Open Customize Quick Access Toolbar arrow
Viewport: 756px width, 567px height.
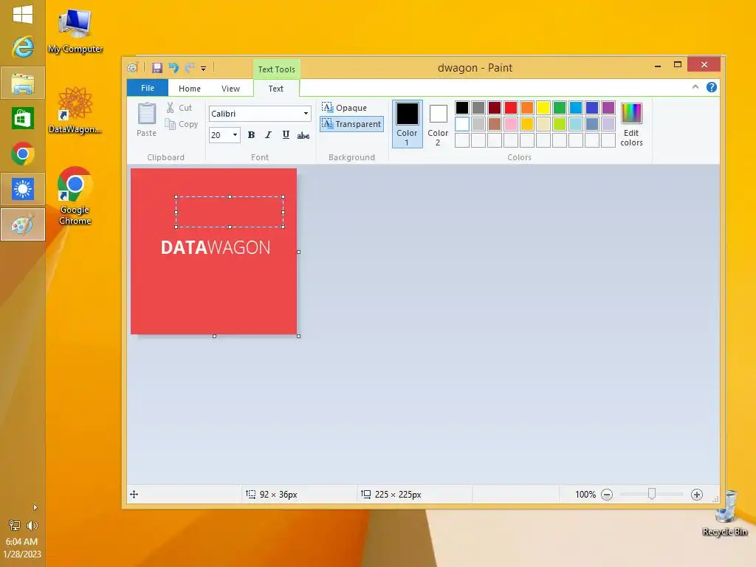coord(204,69)
